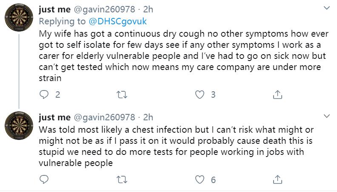Like the first tweet with 3 likes
Image resolution: width=337 pixels, height=192 pixels.
(200, 95)
